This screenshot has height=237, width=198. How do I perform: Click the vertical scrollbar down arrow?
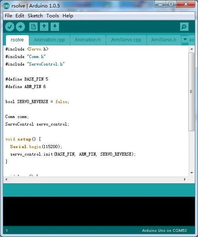(192, 173)
